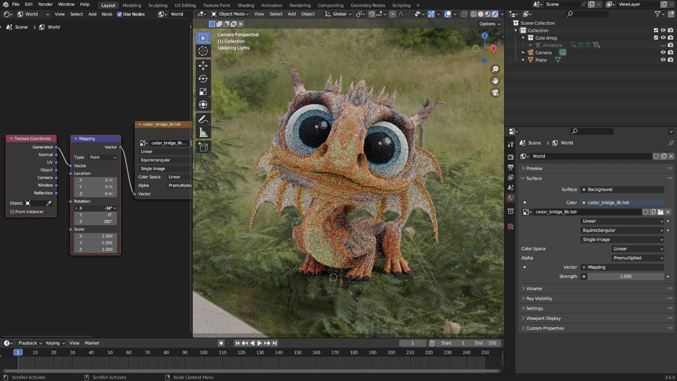This screenshot has width=677, height=381.
Task: Switch the viewport to rendered shading mode
Action: [x=495, y=14]
